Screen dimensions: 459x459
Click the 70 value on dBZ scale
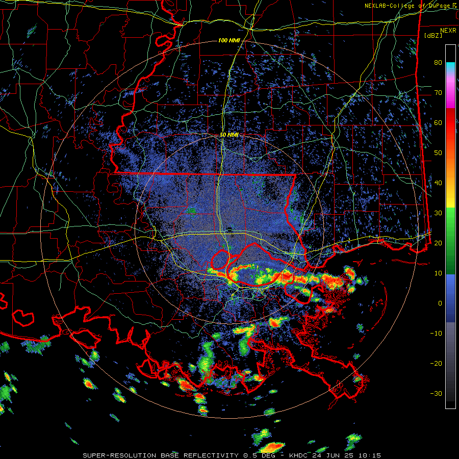438,93
